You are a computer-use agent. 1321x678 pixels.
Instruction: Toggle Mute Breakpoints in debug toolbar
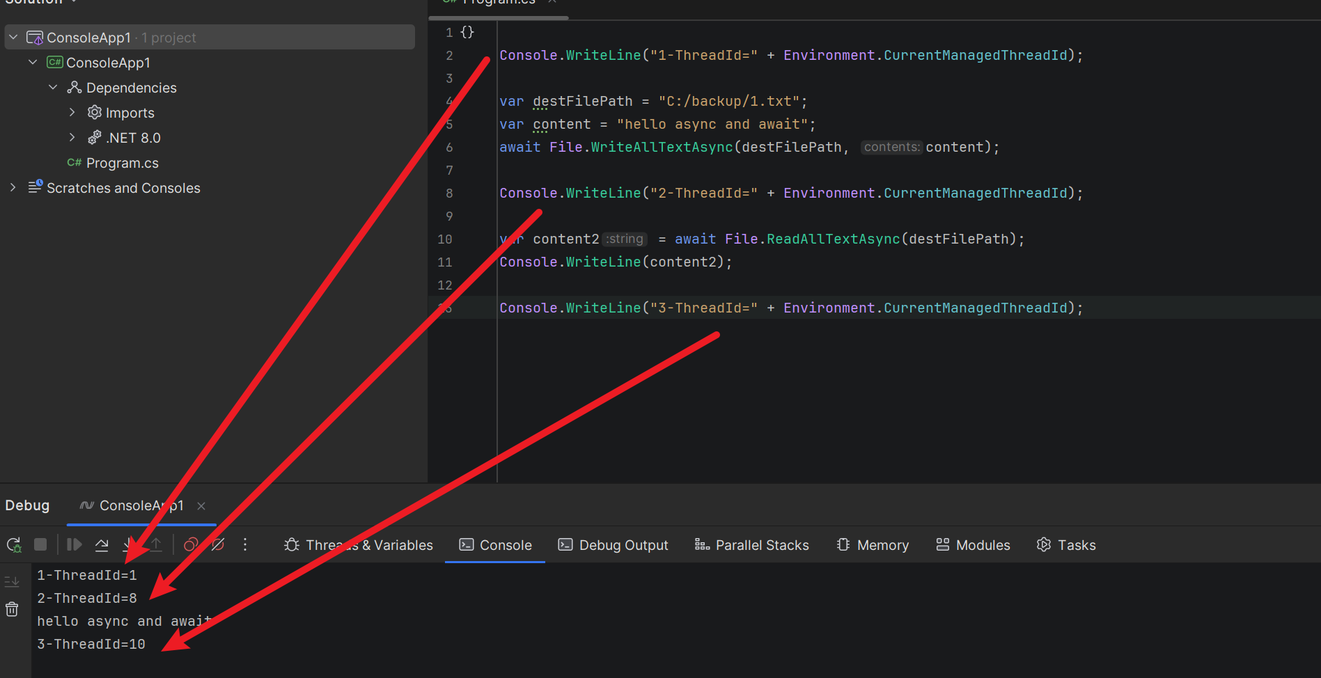coord(218,545)
